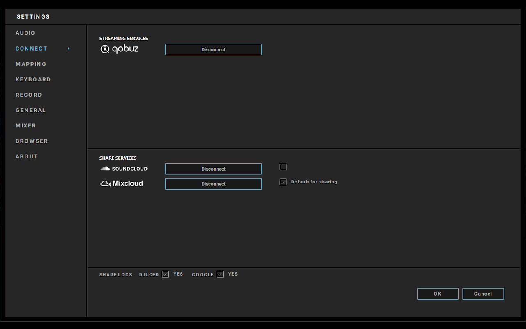
Task: Click the Mixcloud logo
Action: [122, 183]
